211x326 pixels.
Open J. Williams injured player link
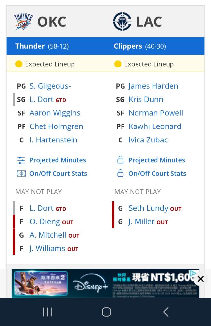47,248
